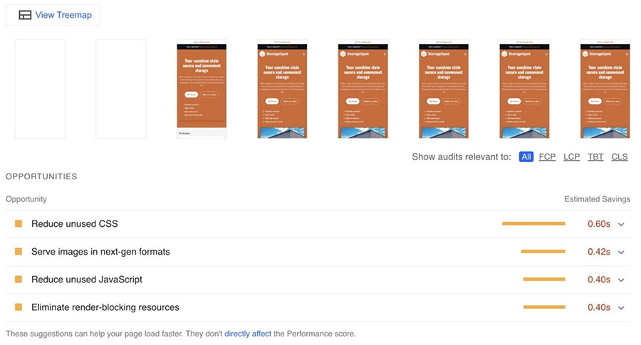Click the first blank filmstrip frame
The height and width of the screenshot is (345, 641).
(x=40, y=89)
